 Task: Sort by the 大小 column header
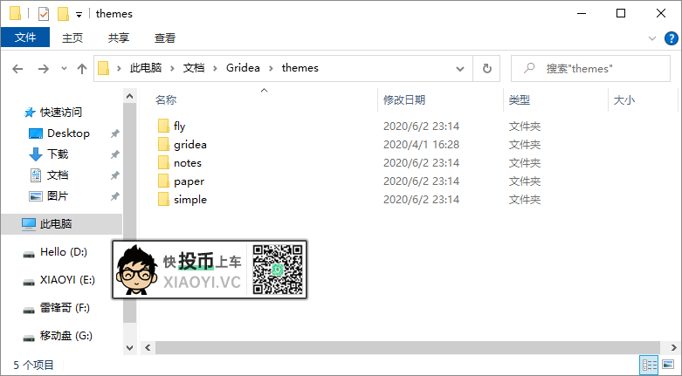623,100
